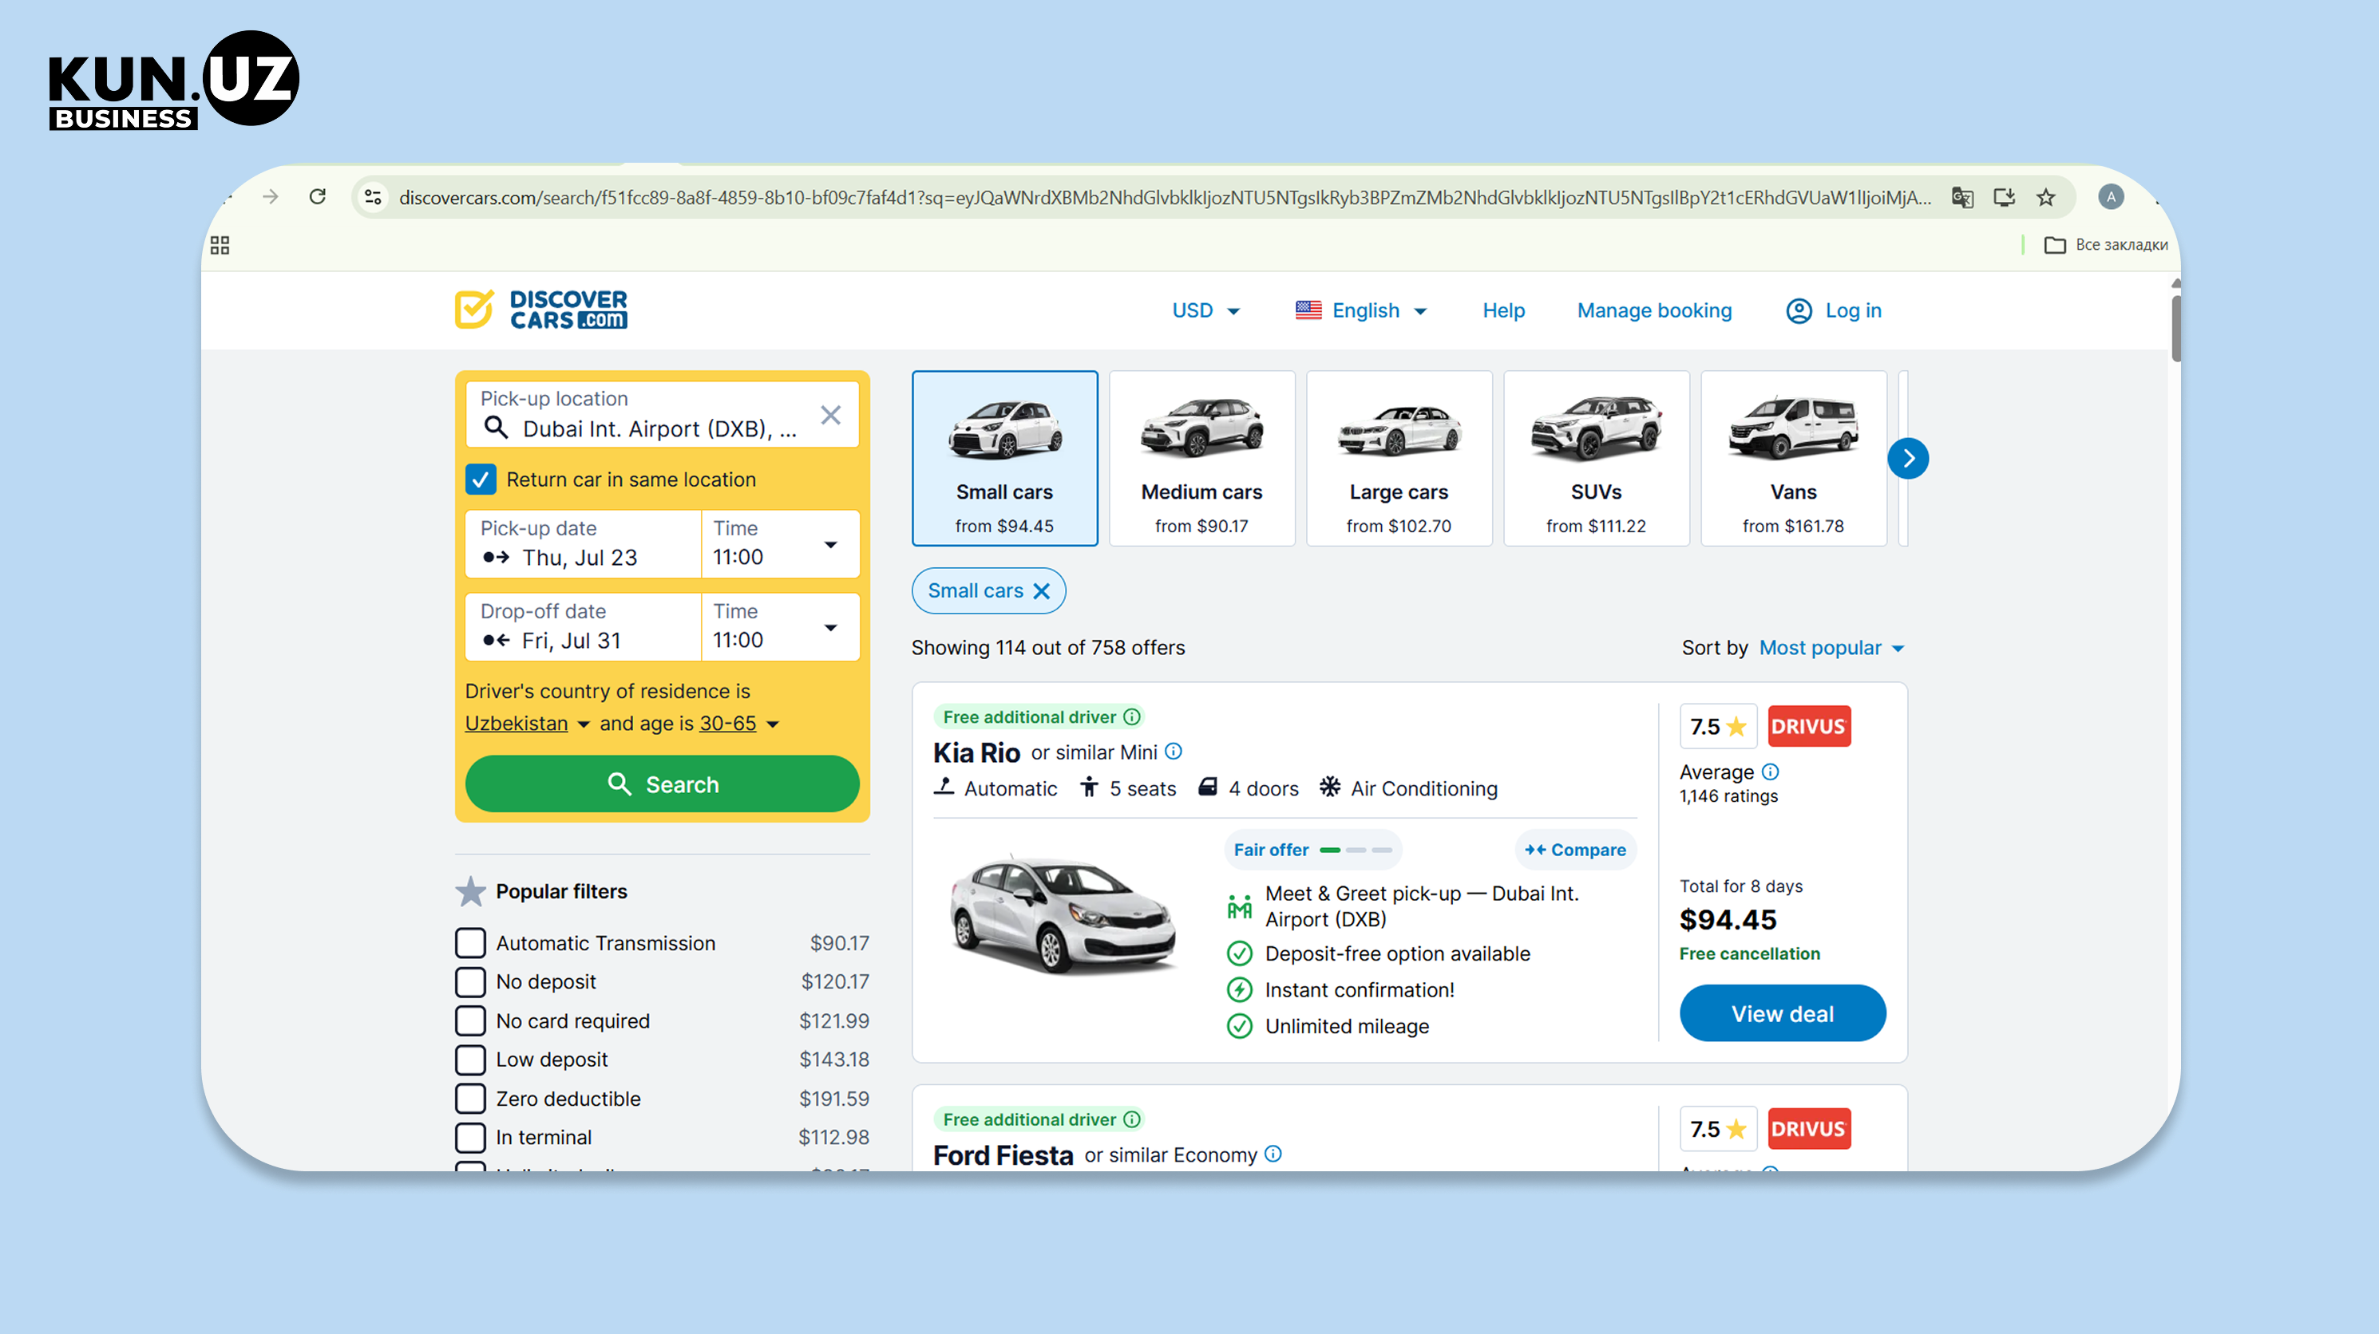
Task: Click the Meet & Greet pick-up icon
Action: point(1239,906)
